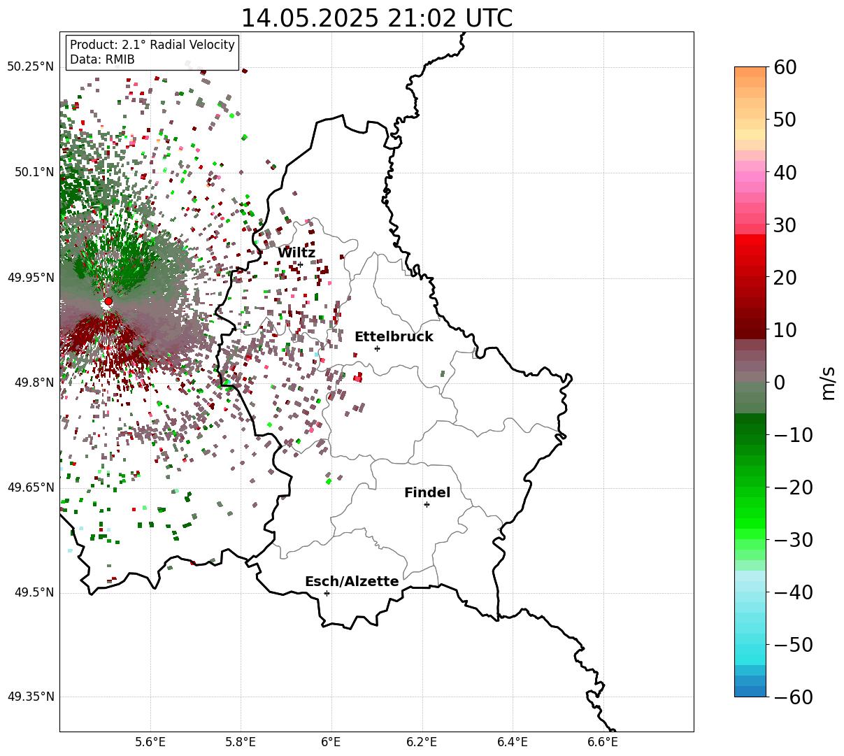Screen dimensions: 844x756
Task: Click the 5.6°E longitude label
Action: click(x=150, y=741)
